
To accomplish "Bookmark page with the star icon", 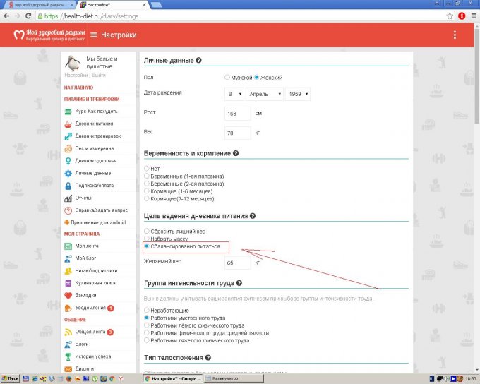I will pyautogui.click(x=450, y=15).
